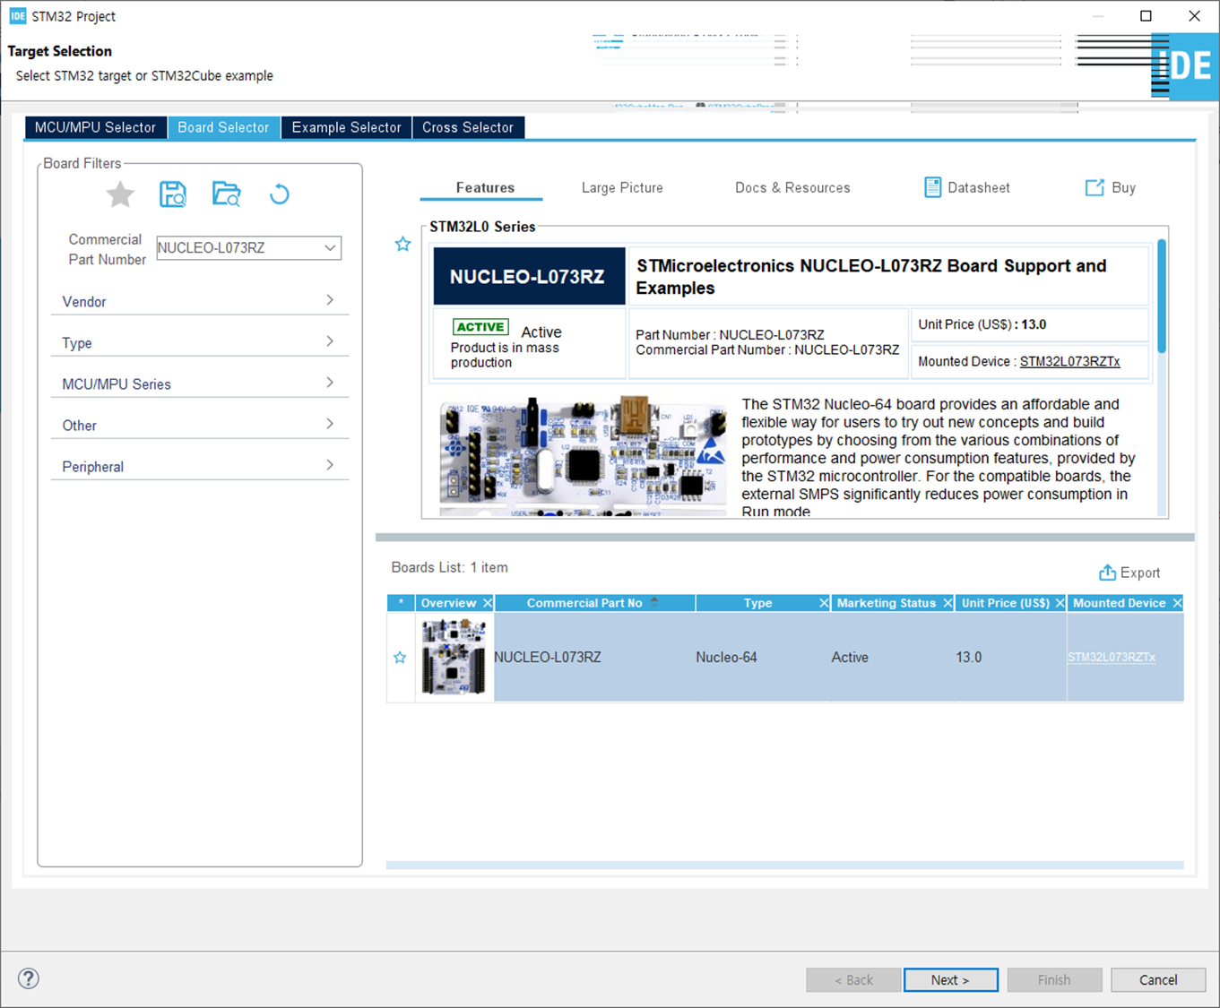This screenshot has width=1220, height=1008.
Task: Click the boards list horizontal scrollbar
Action: [785, 866]
